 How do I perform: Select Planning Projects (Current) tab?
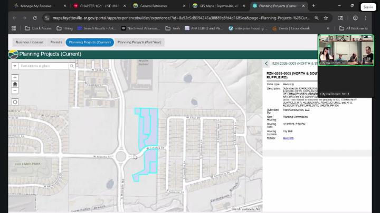pos(90,42)
